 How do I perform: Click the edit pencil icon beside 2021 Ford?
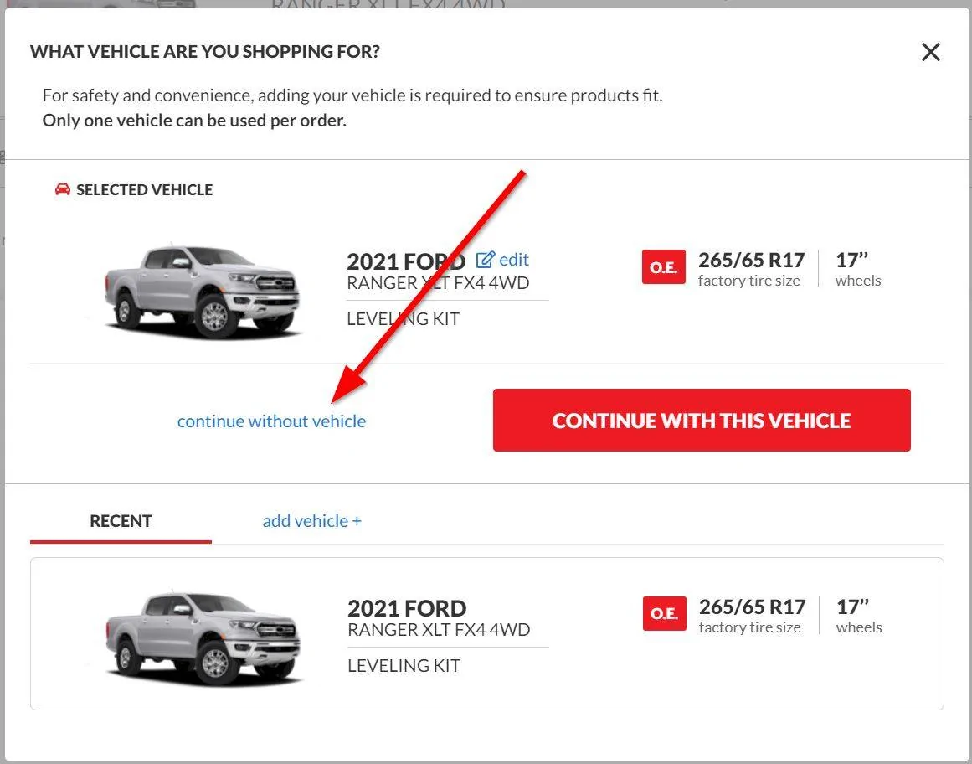[x=485, y=259]
